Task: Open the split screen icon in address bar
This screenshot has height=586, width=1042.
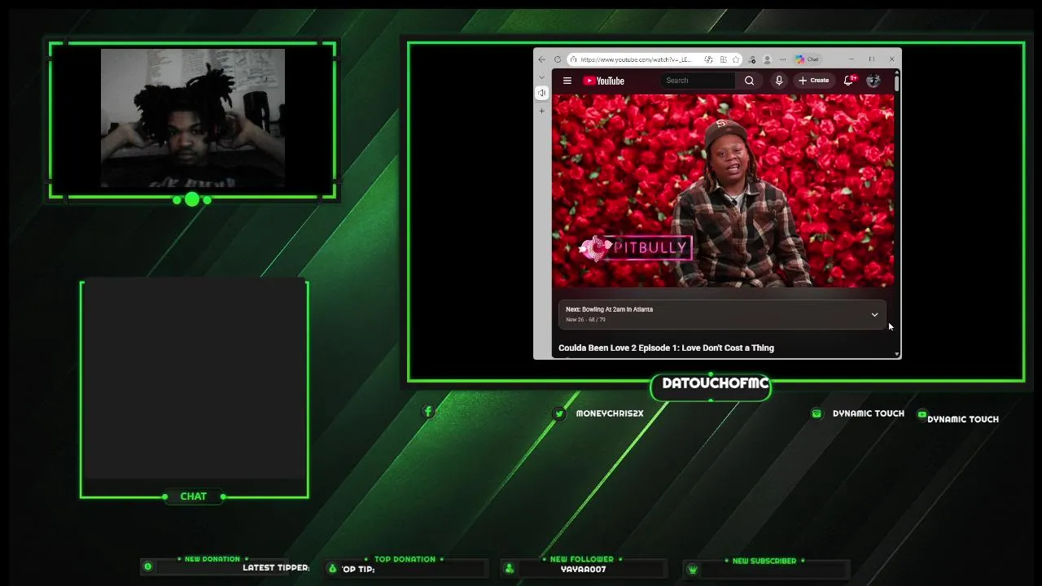Action: (x=723, y=59)
